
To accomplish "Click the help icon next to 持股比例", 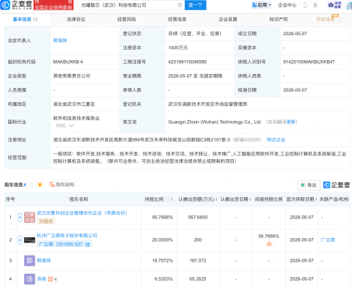I will coord(167,199).
